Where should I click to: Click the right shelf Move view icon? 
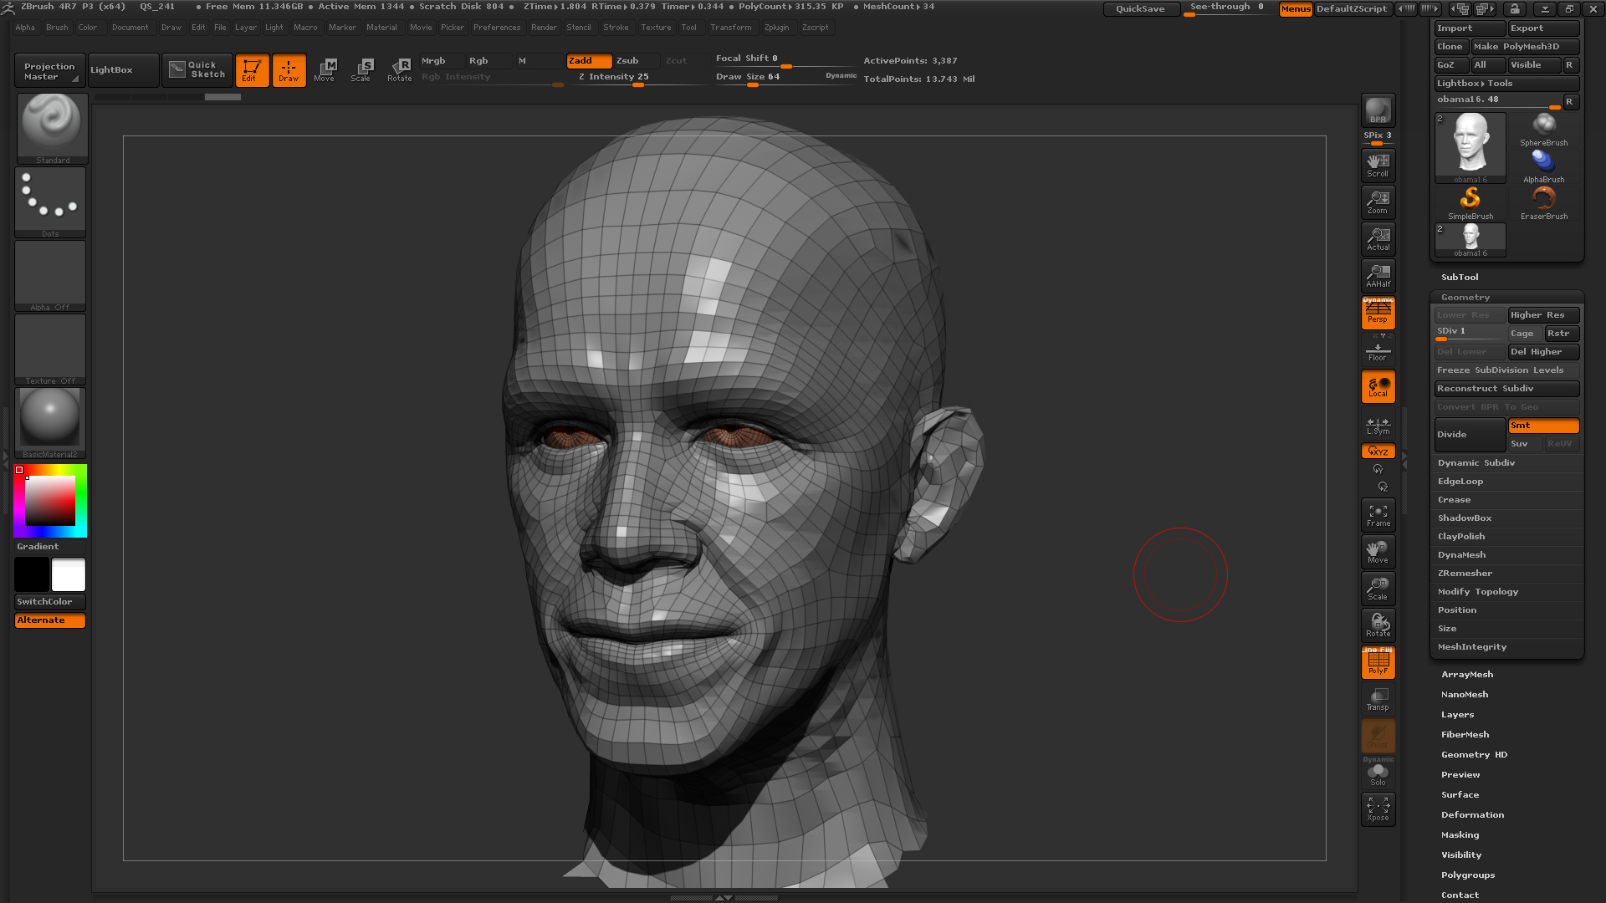point(1378,552)
